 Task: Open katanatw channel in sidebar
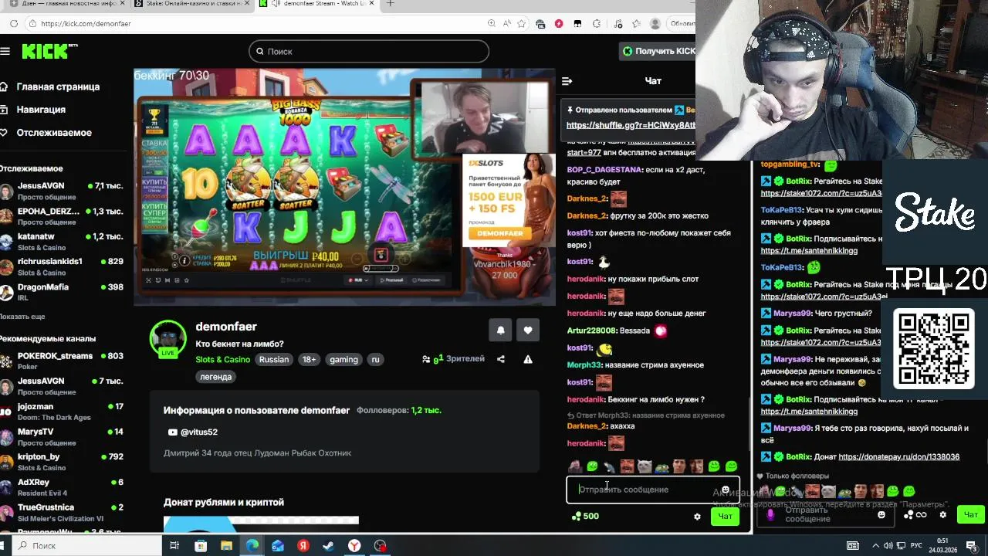pos(62,242)
